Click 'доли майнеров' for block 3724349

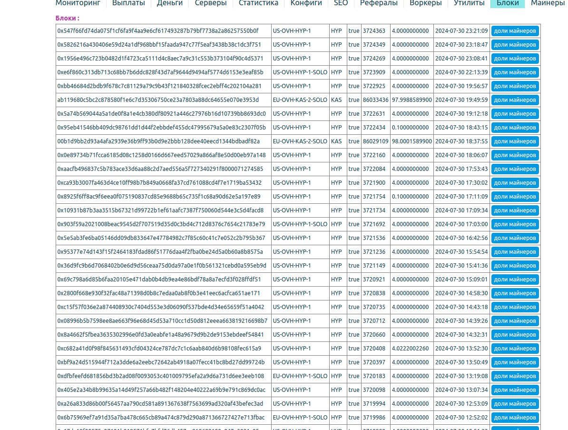[x=515, y=45]
